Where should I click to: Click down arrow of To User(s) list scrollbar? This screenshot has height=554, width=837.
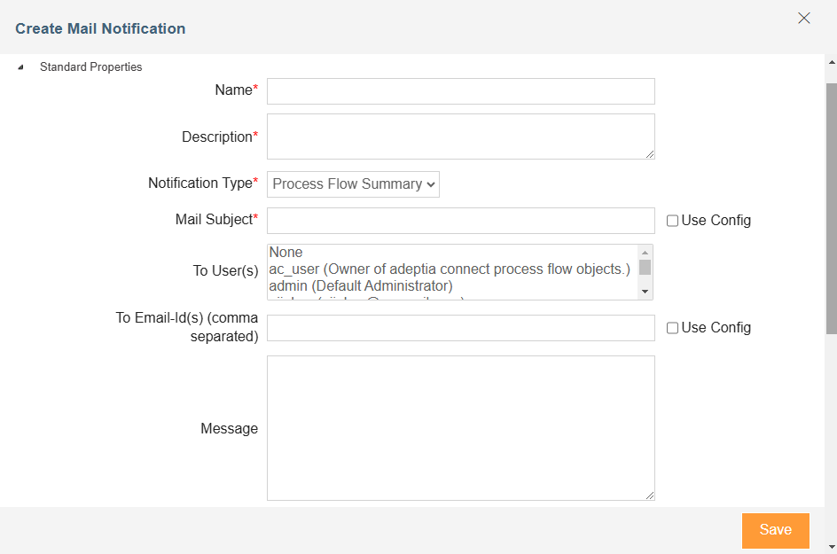[x=645, y=292]
